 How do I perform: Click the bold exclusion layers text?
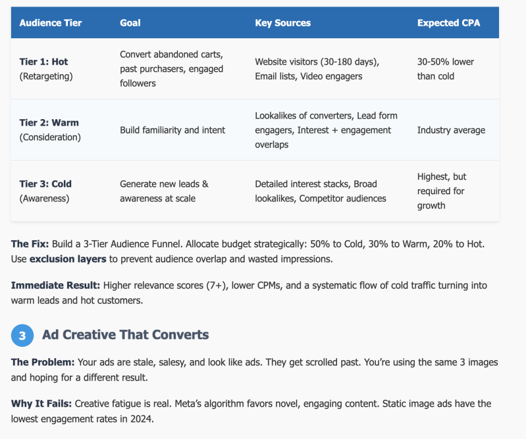pos(68,259)
